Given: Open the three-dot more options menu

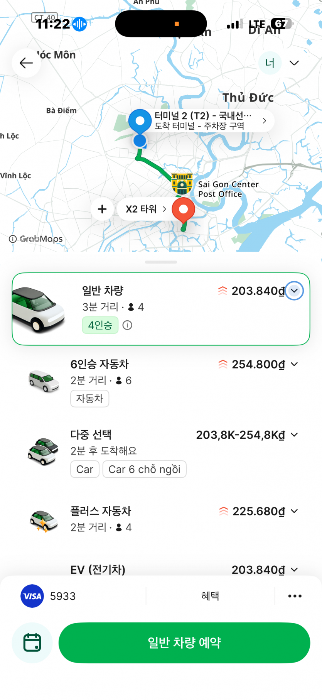Looking at the screenshot, I should [295, 596].
